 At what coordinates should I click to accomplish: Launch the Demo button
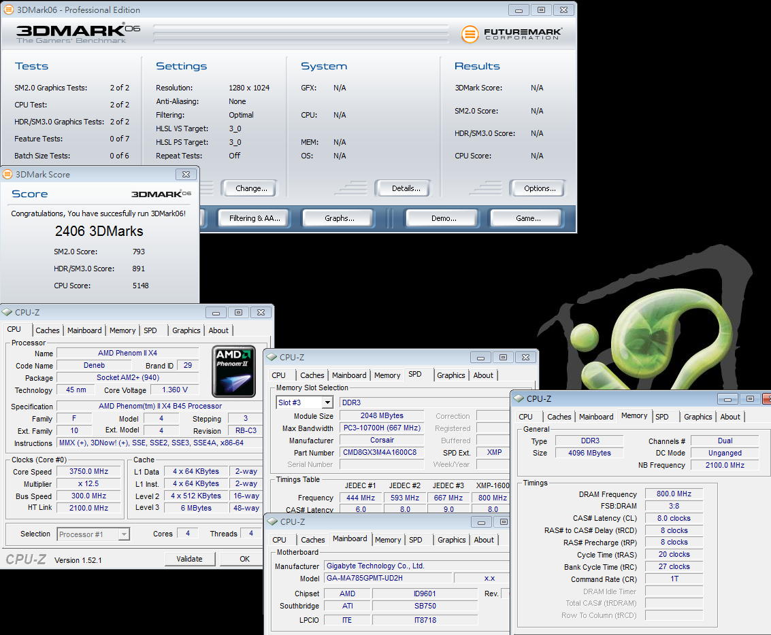click(x=444, y=218)
